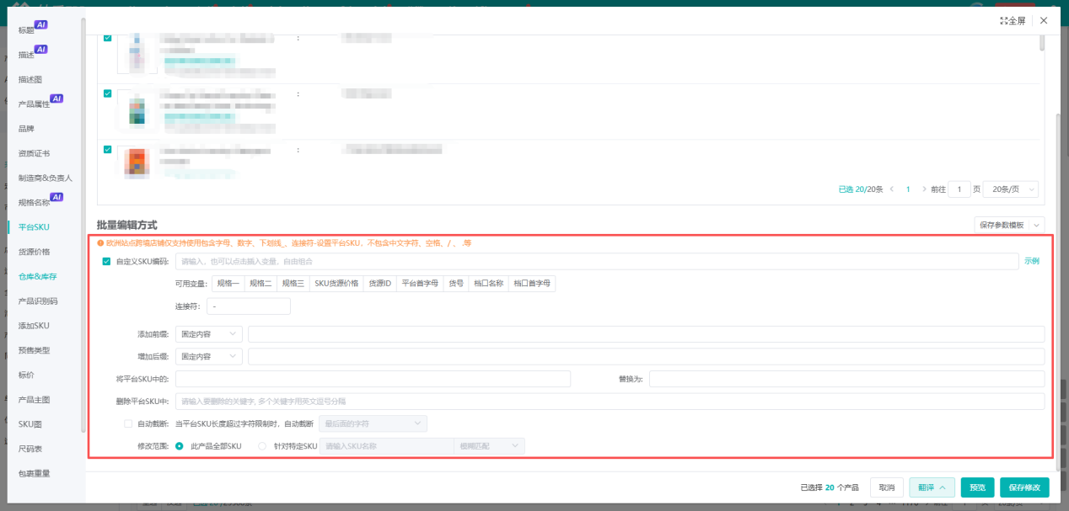The height and width of the screenshot is (511, 1069).
Task: Click the 自定义SKU编码 input field
Action: click(597, 261)
